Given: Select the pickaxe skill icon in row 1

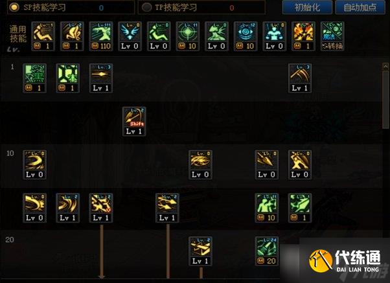Looking at the screenshot, I should click(300, 78).
